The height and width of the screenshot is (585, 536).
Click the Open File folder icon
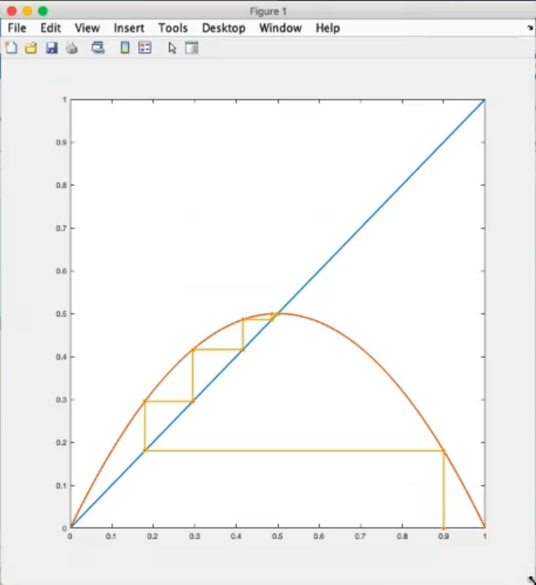pos(31,48)
